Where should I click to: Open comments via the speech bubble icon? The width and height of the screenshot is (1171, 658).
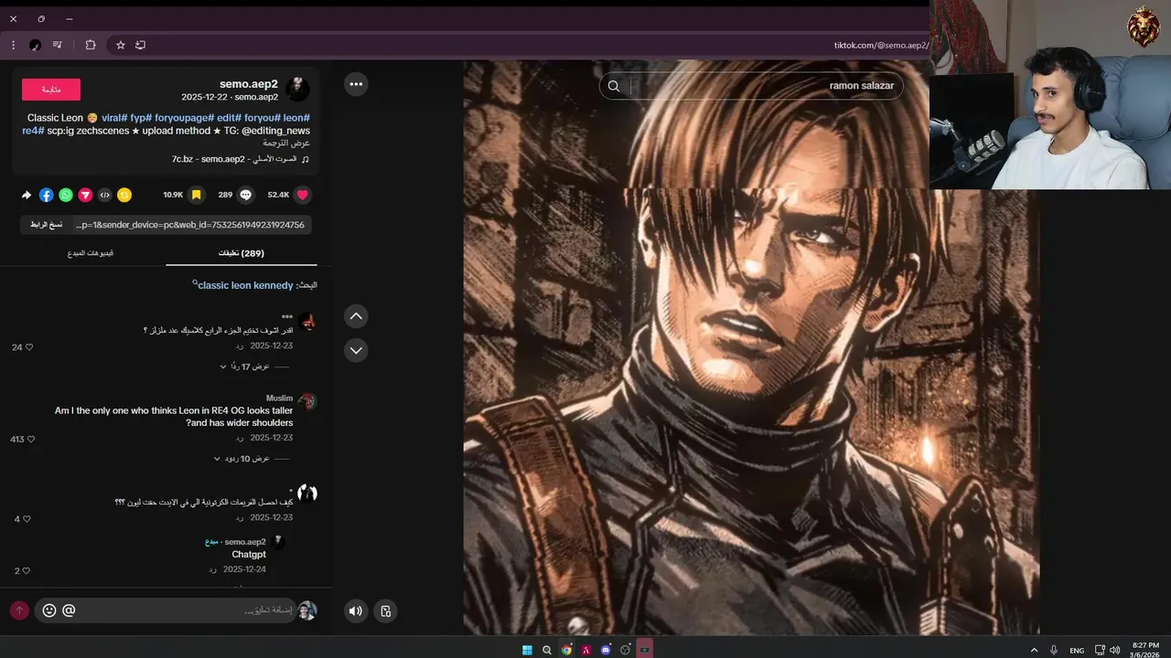click(245, 195)
